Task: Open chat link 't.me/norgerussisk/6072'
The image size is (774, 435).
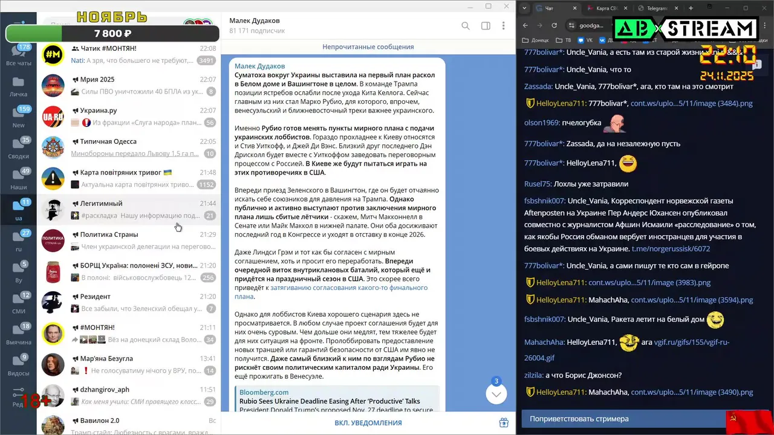Action: pos(671,248)
